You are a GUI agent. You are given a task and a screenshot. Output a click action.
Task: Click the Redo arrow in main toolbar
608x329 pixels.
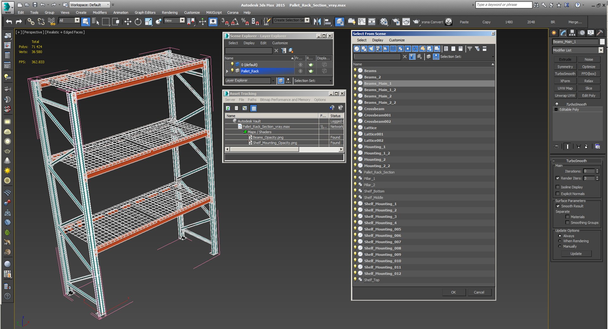pos(19,22)
